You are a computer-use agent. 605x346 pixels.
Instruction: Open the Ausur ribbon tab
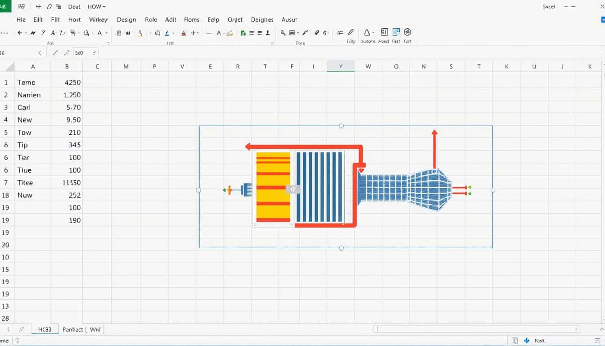coord(289,19)
